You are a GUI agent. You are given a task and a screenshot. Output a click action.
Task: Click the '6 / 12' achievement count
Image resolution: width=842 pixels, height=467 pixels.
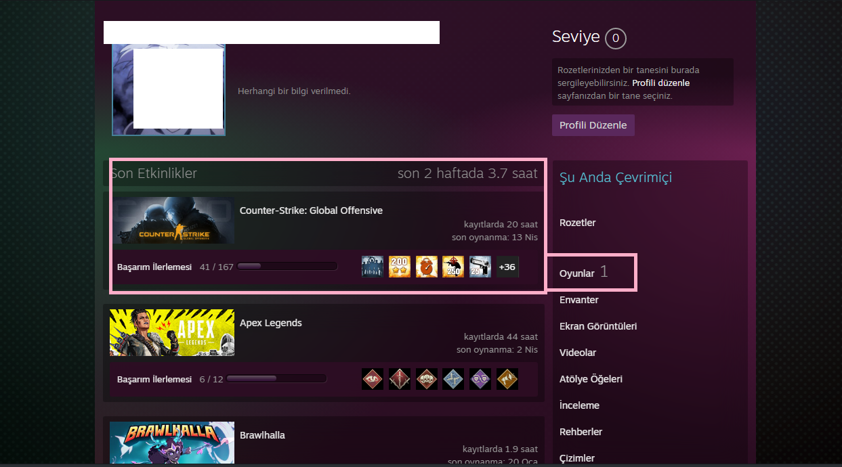point(211,379)
